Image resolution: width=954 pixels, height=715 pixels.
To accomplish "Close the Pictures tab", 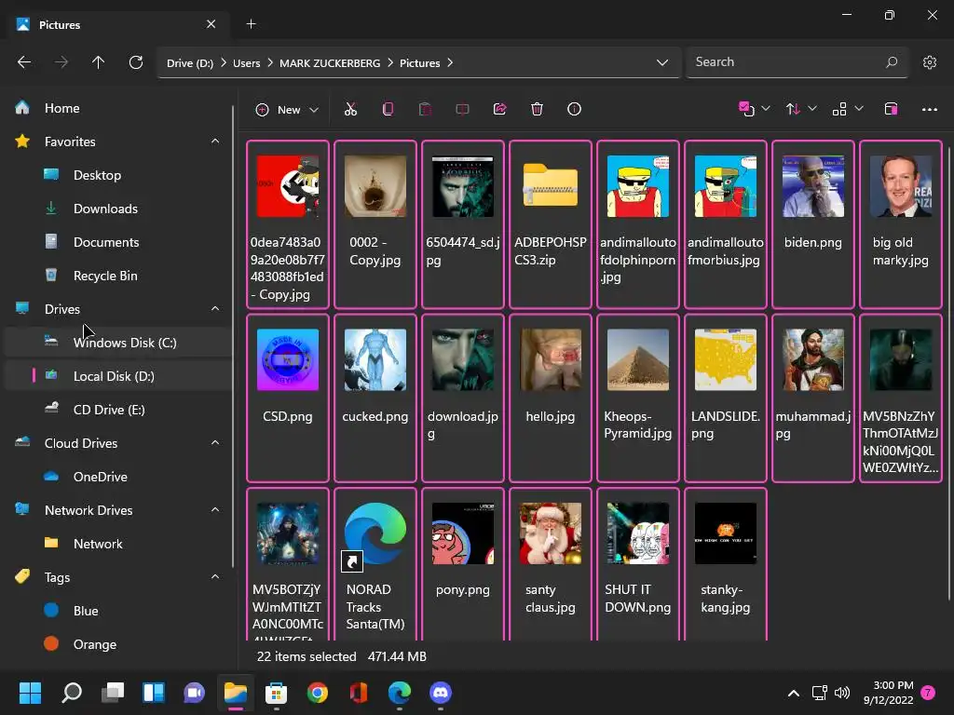I will (x=211, y=23).
